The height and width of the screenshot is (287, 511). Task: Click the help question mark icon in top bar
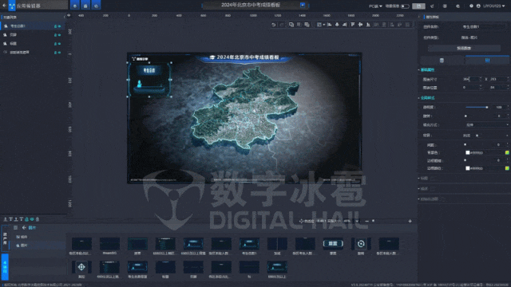(471, 6)
